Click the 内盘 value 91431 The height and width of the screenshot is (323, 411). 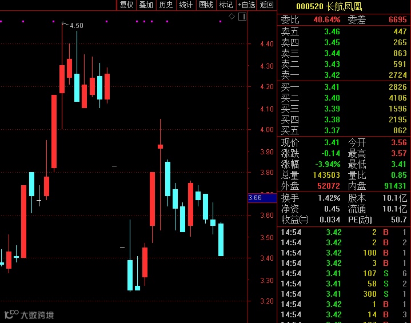396,186
